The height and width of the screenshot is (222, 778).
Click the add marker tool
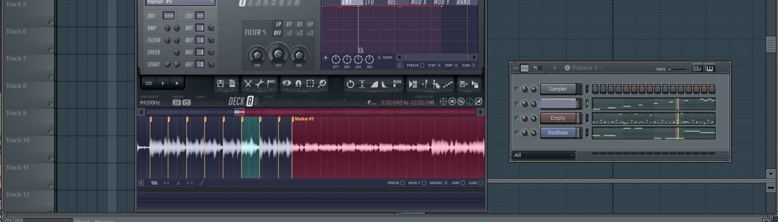pos(424,84)
